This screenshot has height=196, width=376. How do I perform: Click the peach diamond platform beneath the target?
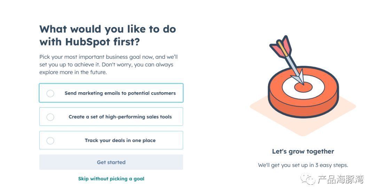coord(303,120)
